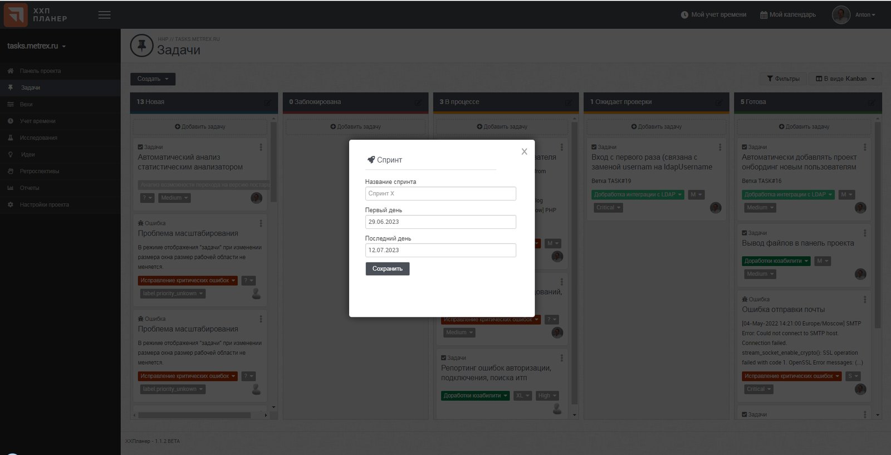891x455 pixels.
Task: Close the Спринт dialog with X
Action: tap(524, 151)
